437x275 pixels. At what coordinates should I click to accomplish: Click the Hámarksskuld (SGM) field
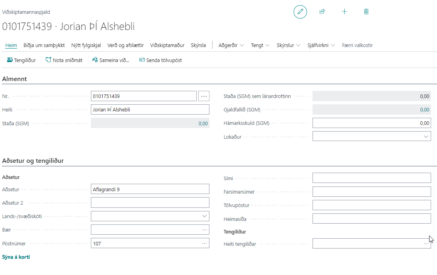coord(371,123)
